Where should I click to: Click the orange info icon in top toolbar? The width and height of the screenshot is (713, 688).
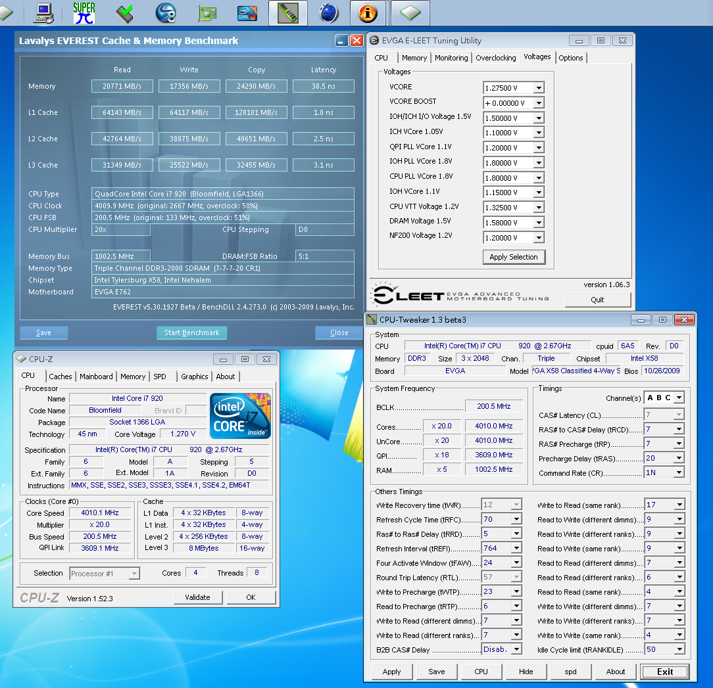(368, 12)
